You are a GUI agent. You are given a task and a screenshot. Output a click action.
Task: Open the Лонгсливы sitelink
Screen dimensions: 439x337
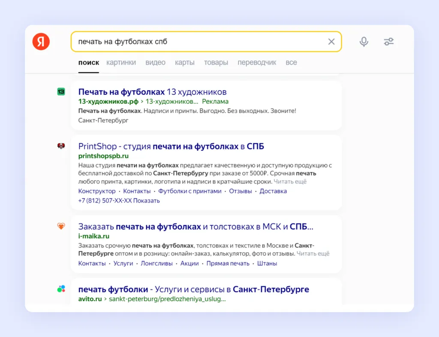156,263
